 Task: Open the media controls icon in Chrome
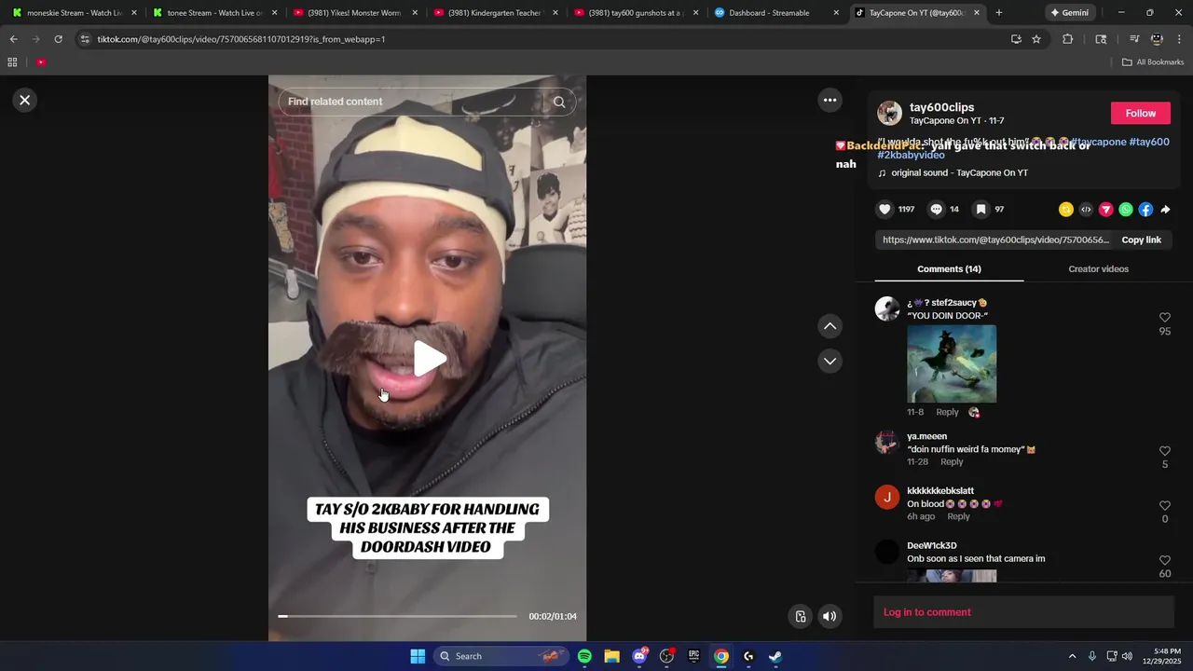(1134, 39)
